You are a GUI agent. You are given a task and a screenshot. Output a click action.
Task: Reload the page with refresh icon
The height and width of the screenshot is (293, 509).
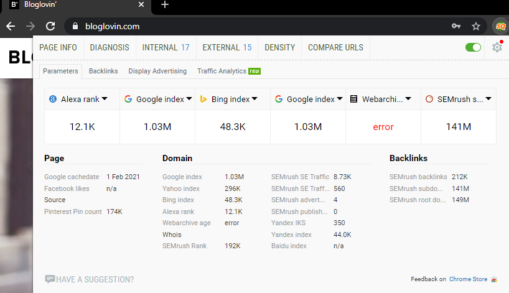(x=50, y=26)
